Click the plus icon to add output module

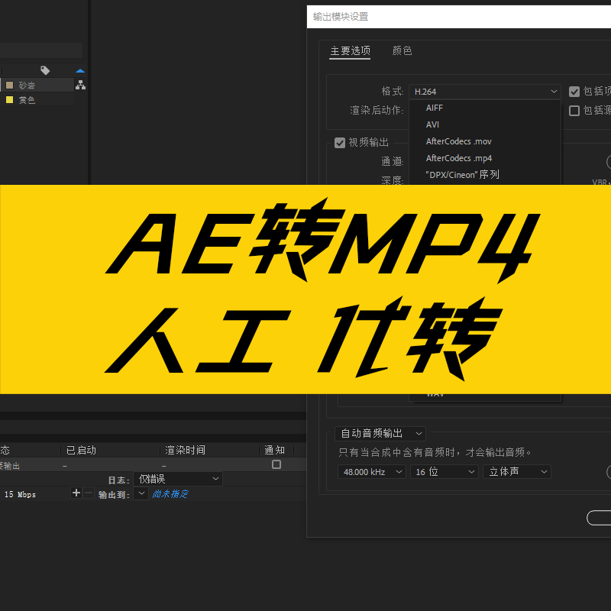[75, 493]
